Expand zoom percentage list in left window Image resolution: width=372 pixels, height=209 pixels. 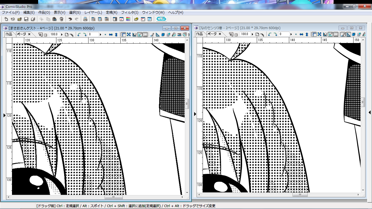[x=62, y=34]
